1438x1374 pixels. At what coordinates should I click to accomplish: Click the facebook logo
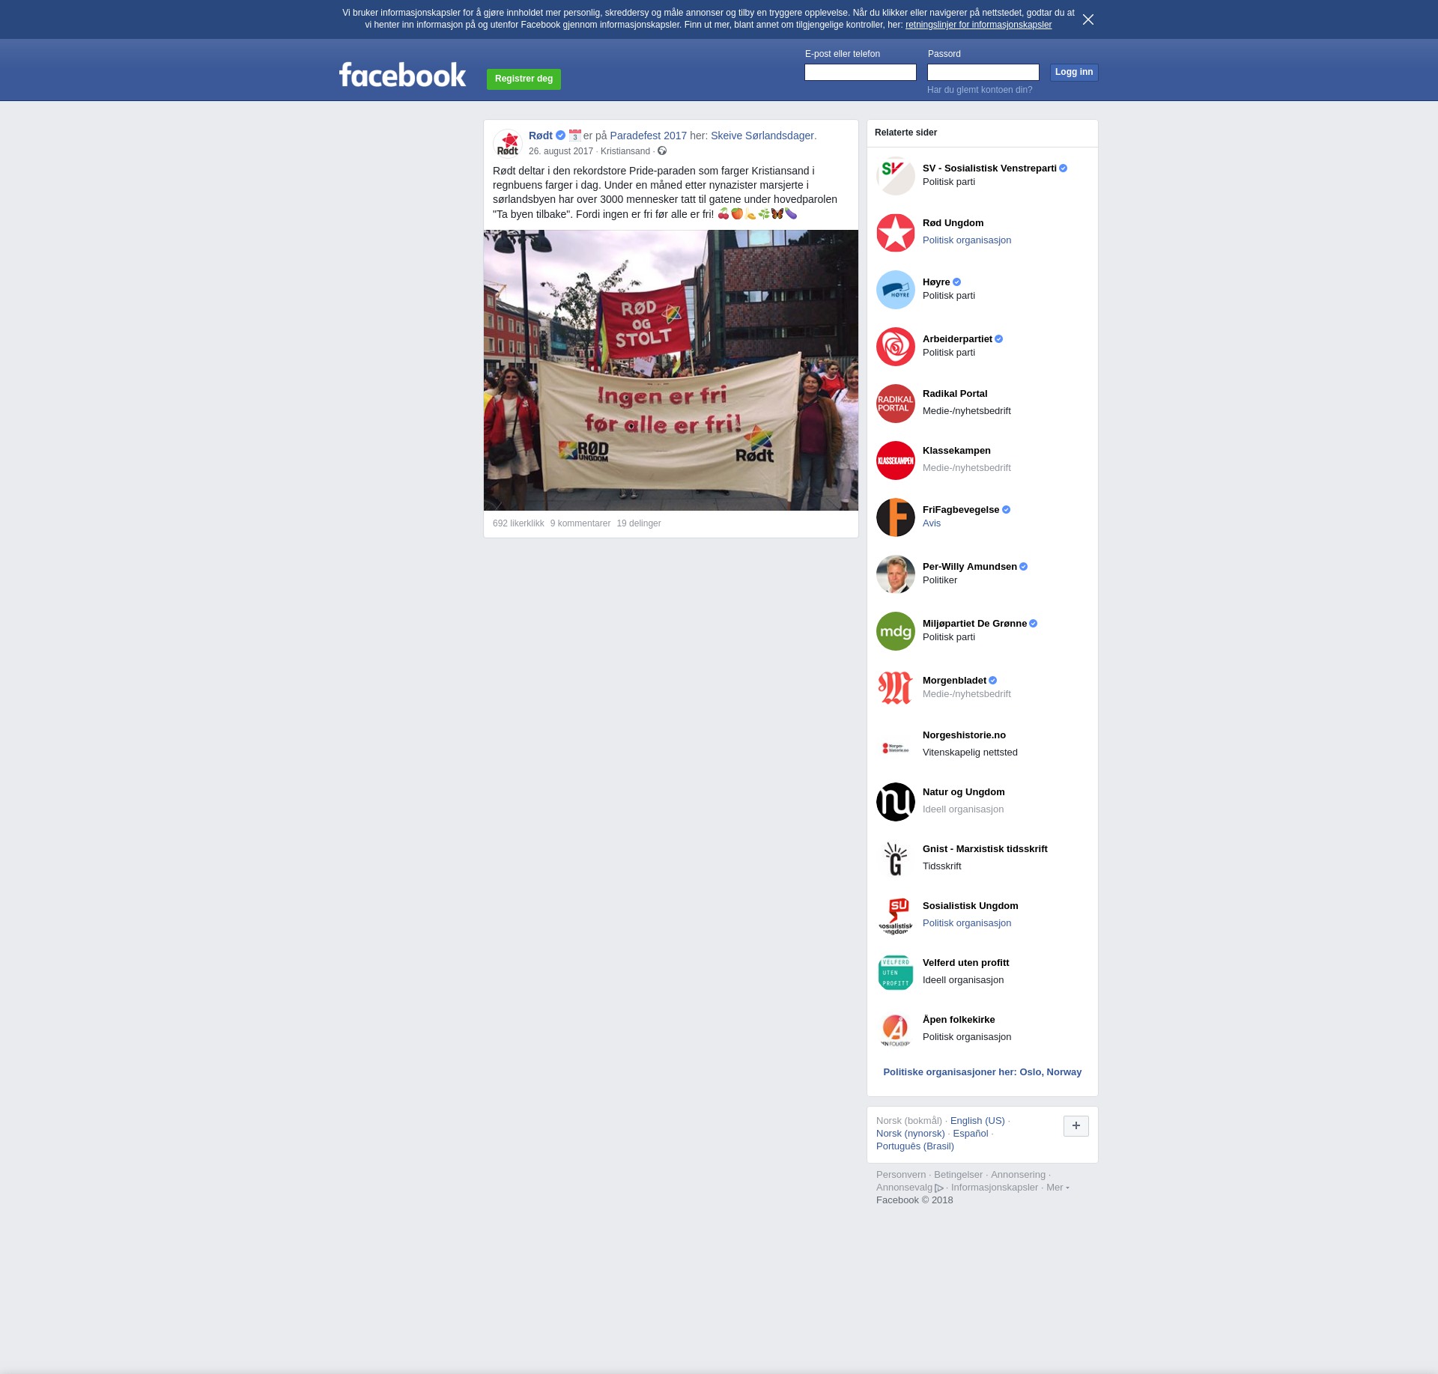[x=402, y=75]
